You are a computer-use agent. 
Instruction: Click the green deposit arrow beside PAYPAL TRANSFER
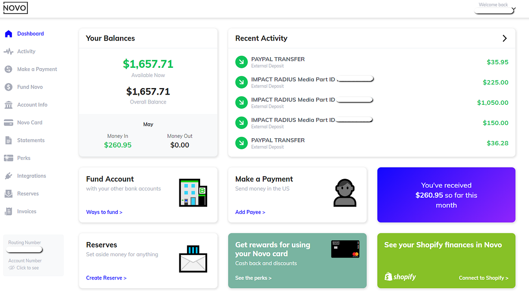(x=241, y=62)
